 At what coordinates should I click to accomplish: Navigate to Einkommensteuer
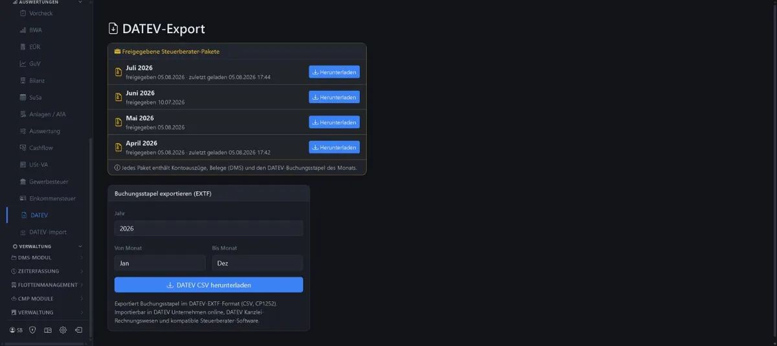click(52, 198)
